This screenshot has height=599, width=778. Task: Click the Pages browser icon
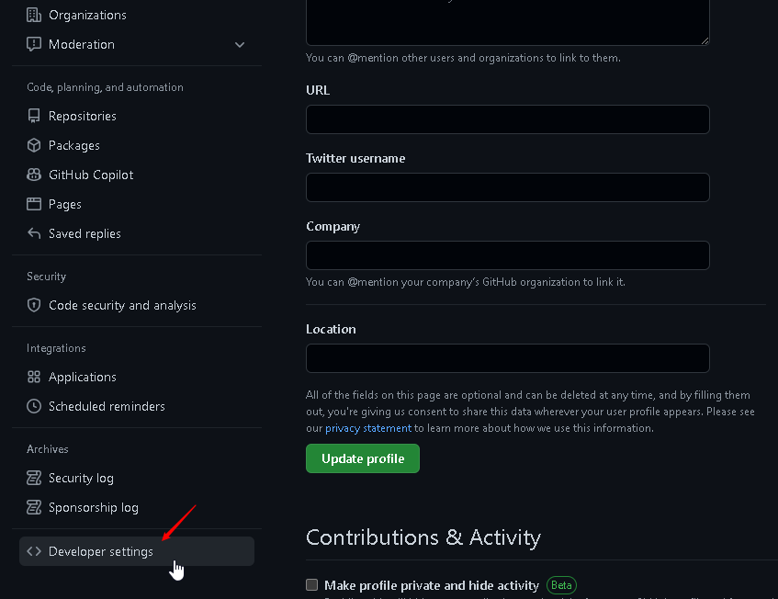click(x=33, y=204)
